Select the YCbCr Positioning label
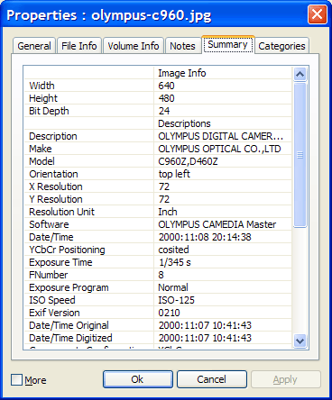 [x=67, y=250]
